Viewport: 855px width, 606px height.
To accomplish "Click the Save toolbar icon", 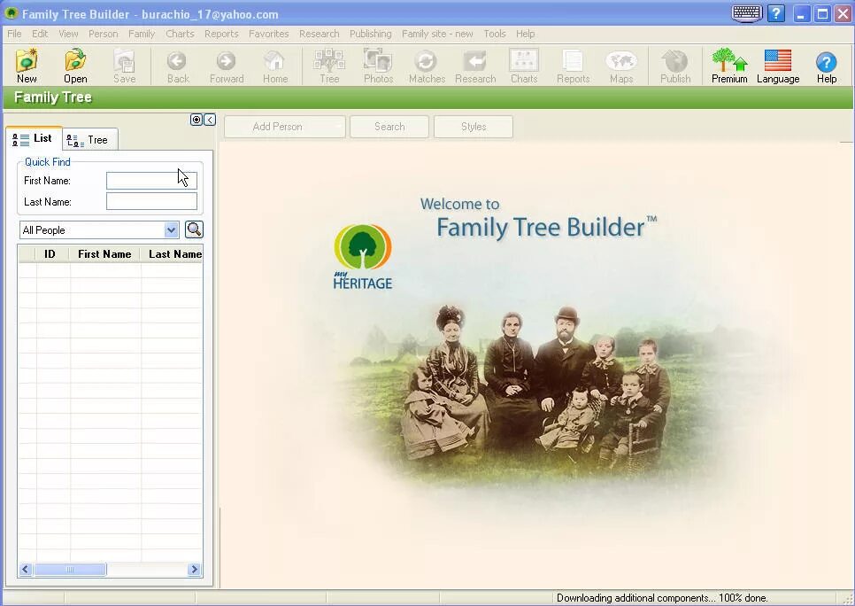I will click(124, 66).
